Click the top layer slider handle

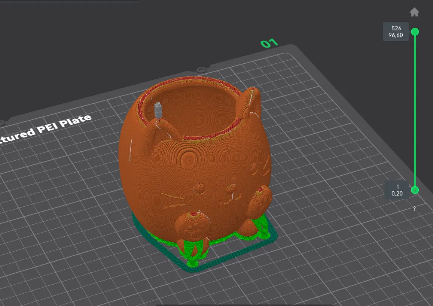tap(415, 32)
